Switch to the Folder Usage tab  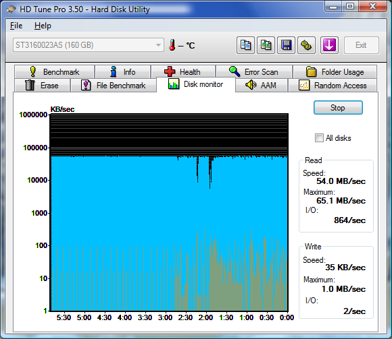coord(335,72)
